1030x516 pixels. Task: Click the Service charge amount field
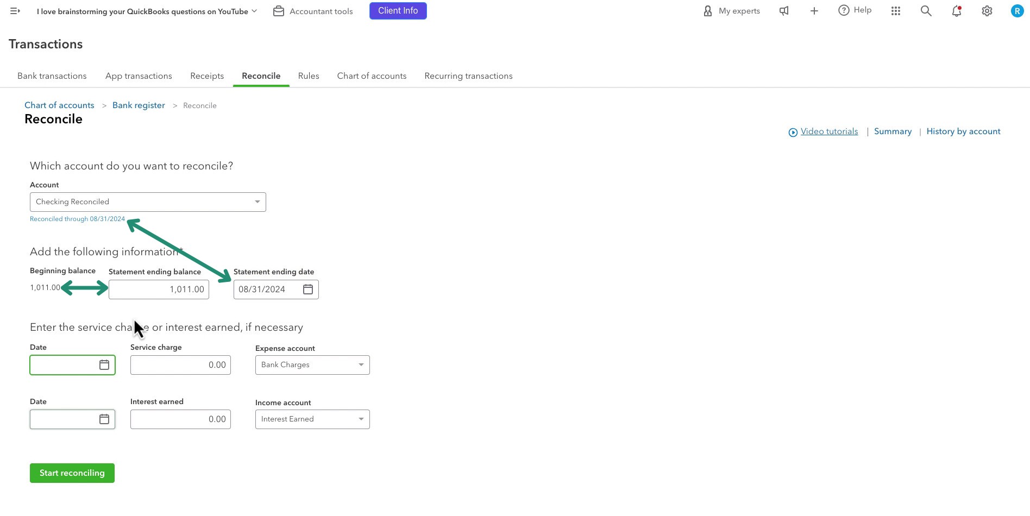pyautogui.click(x=180, y=365)
